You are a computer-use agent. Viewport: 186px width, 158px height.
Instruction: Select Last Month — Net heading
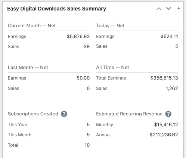[28, 68]
